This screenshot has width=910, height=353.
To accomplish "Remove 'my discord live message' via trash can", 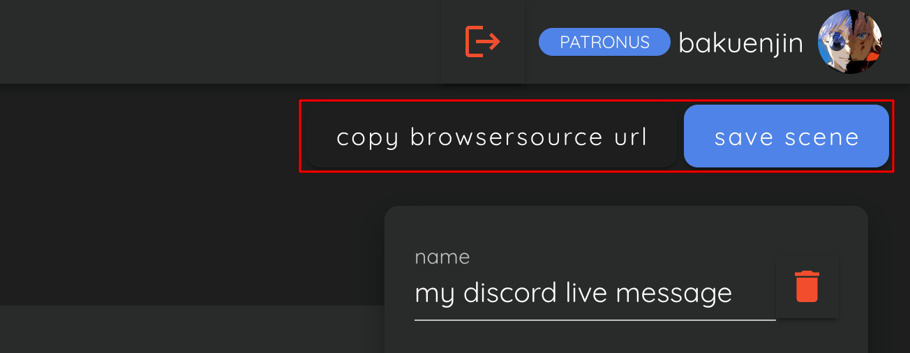I will click(807, 287).
